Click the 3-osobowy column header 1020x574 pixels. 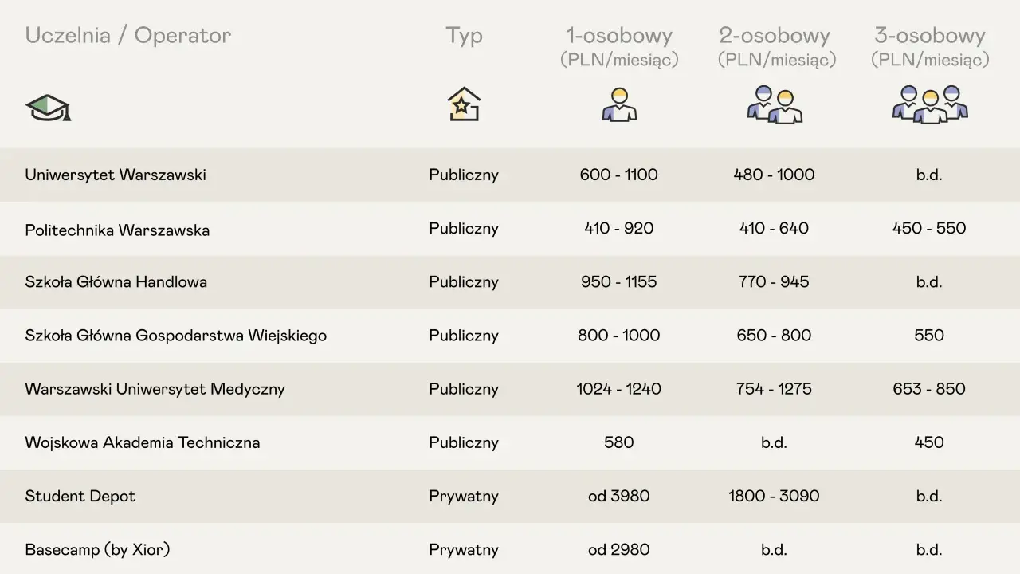(x=930, y=46)
